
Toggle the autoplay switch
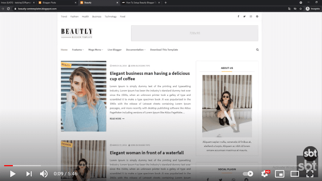click(248, 173)
